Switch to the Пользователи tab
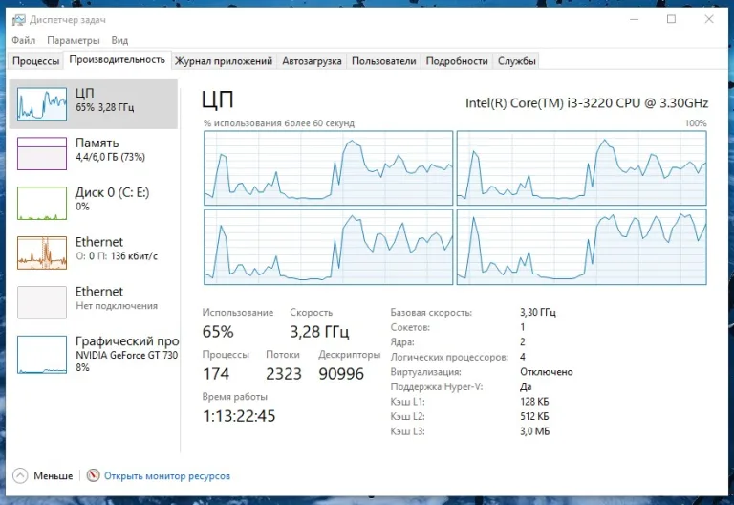Image resolution: width=734 pixels, height=505 pixels. 384,61
